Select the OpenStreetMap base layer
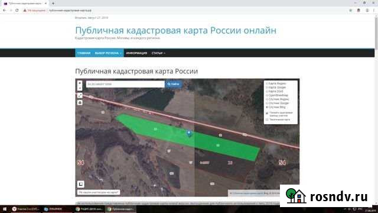378x213 pixels. 277,95
